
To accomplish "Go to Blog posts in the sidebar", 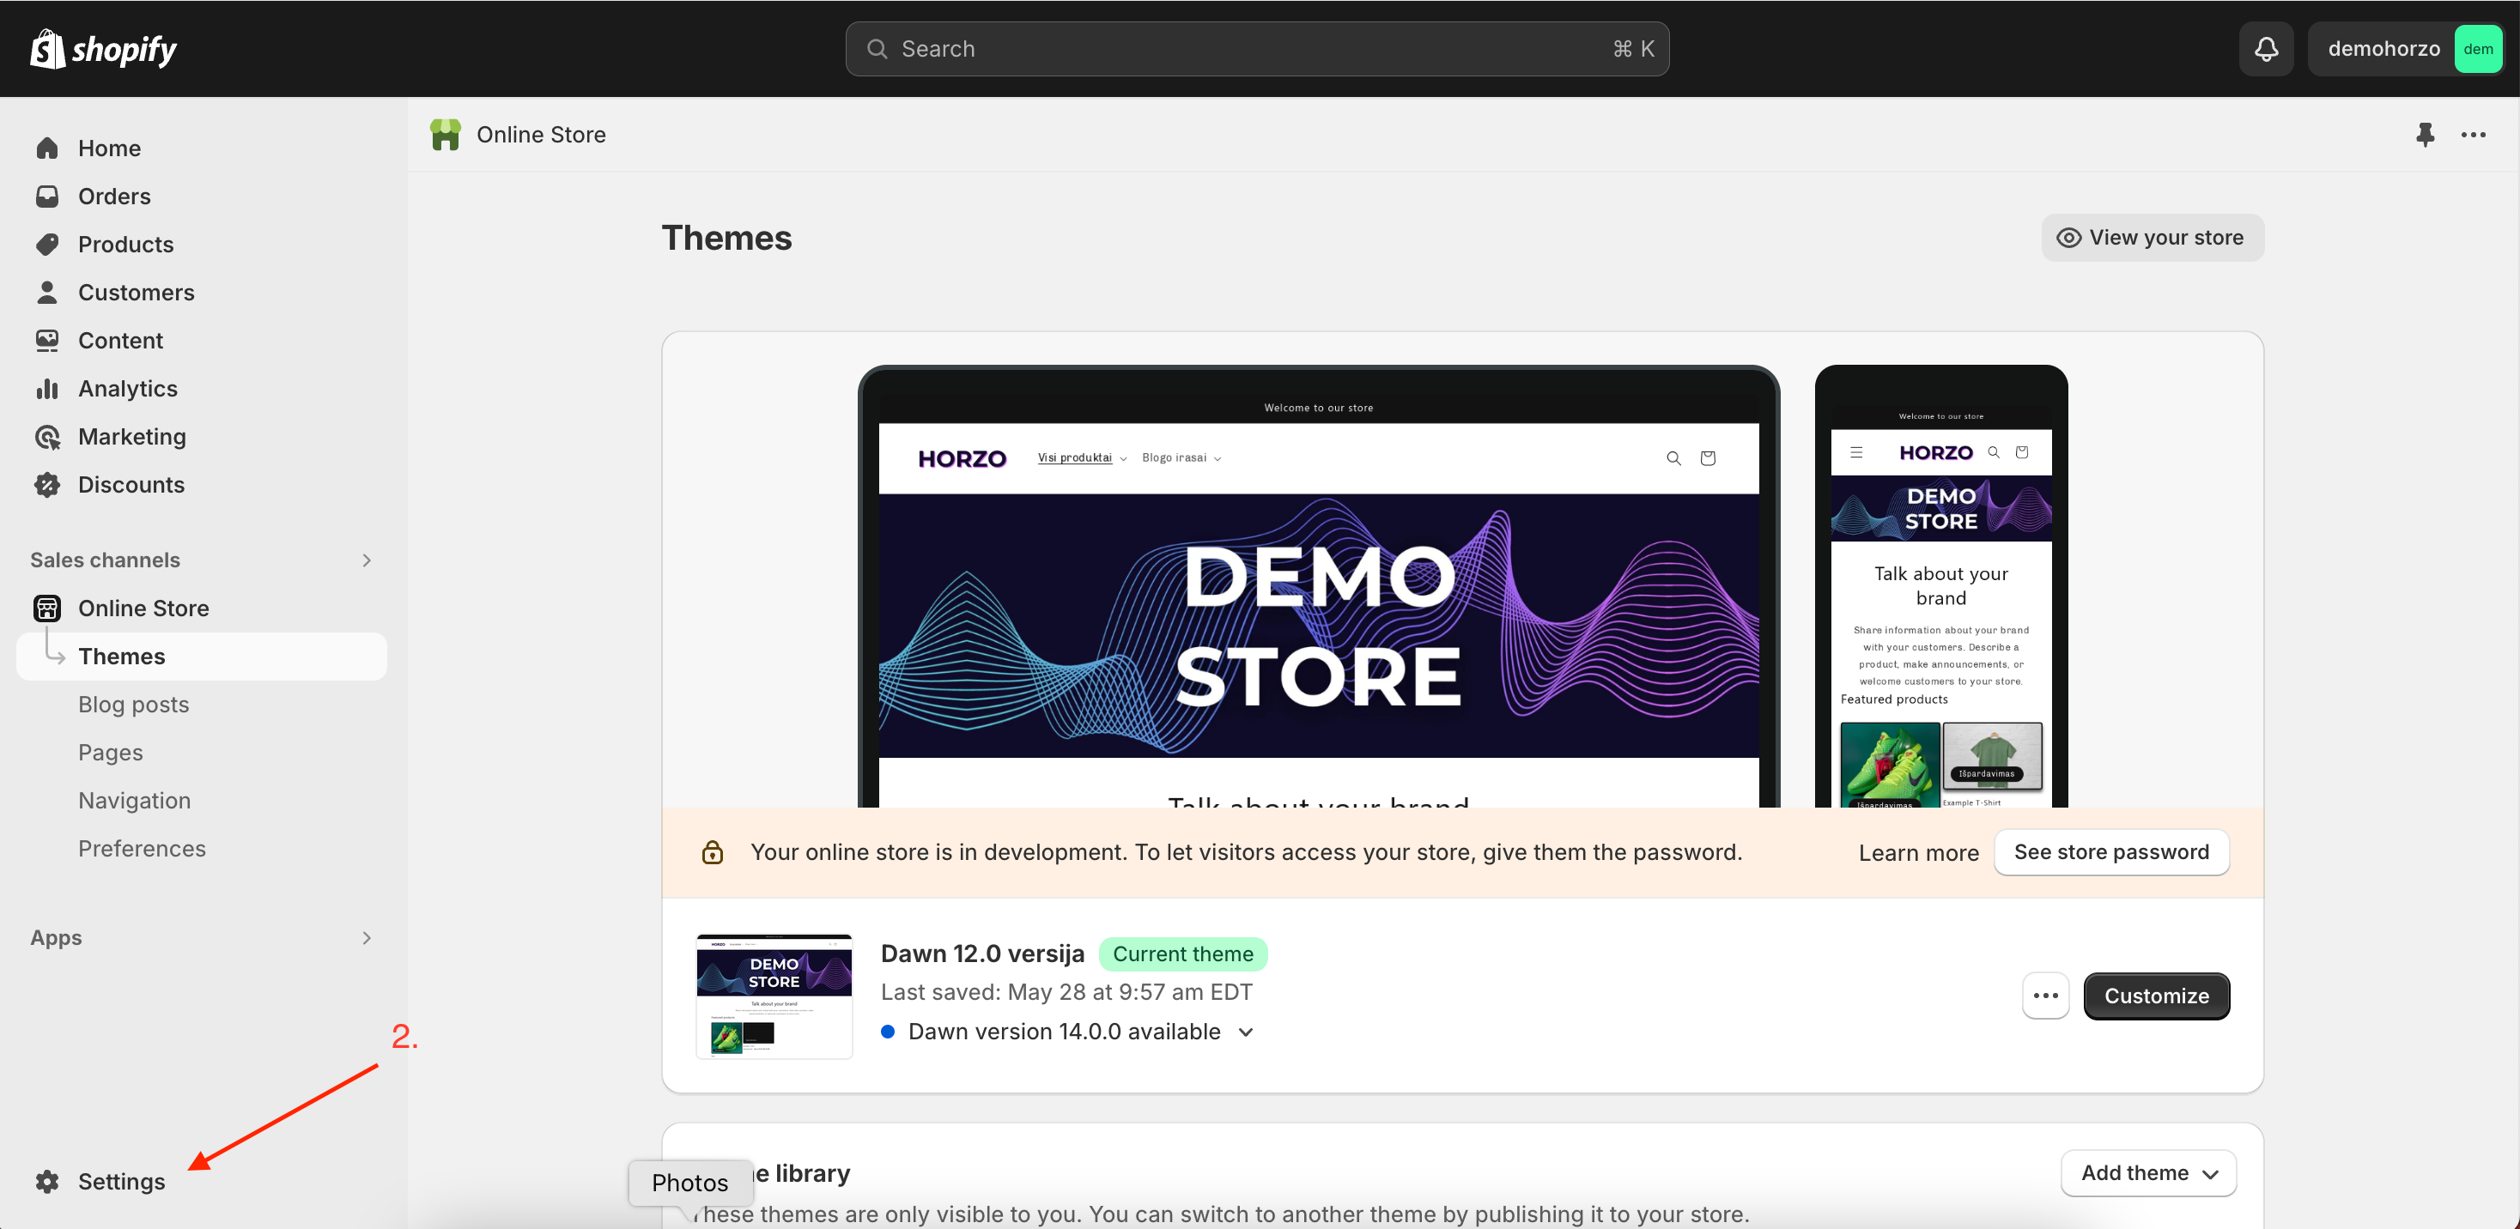I will coord(134,705).
